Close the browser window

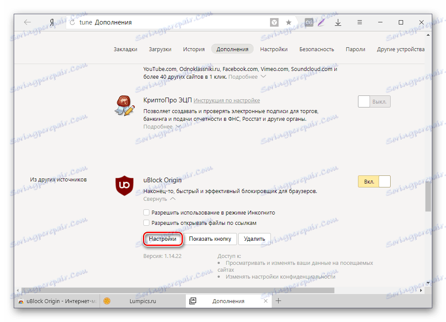click(422, 22)
